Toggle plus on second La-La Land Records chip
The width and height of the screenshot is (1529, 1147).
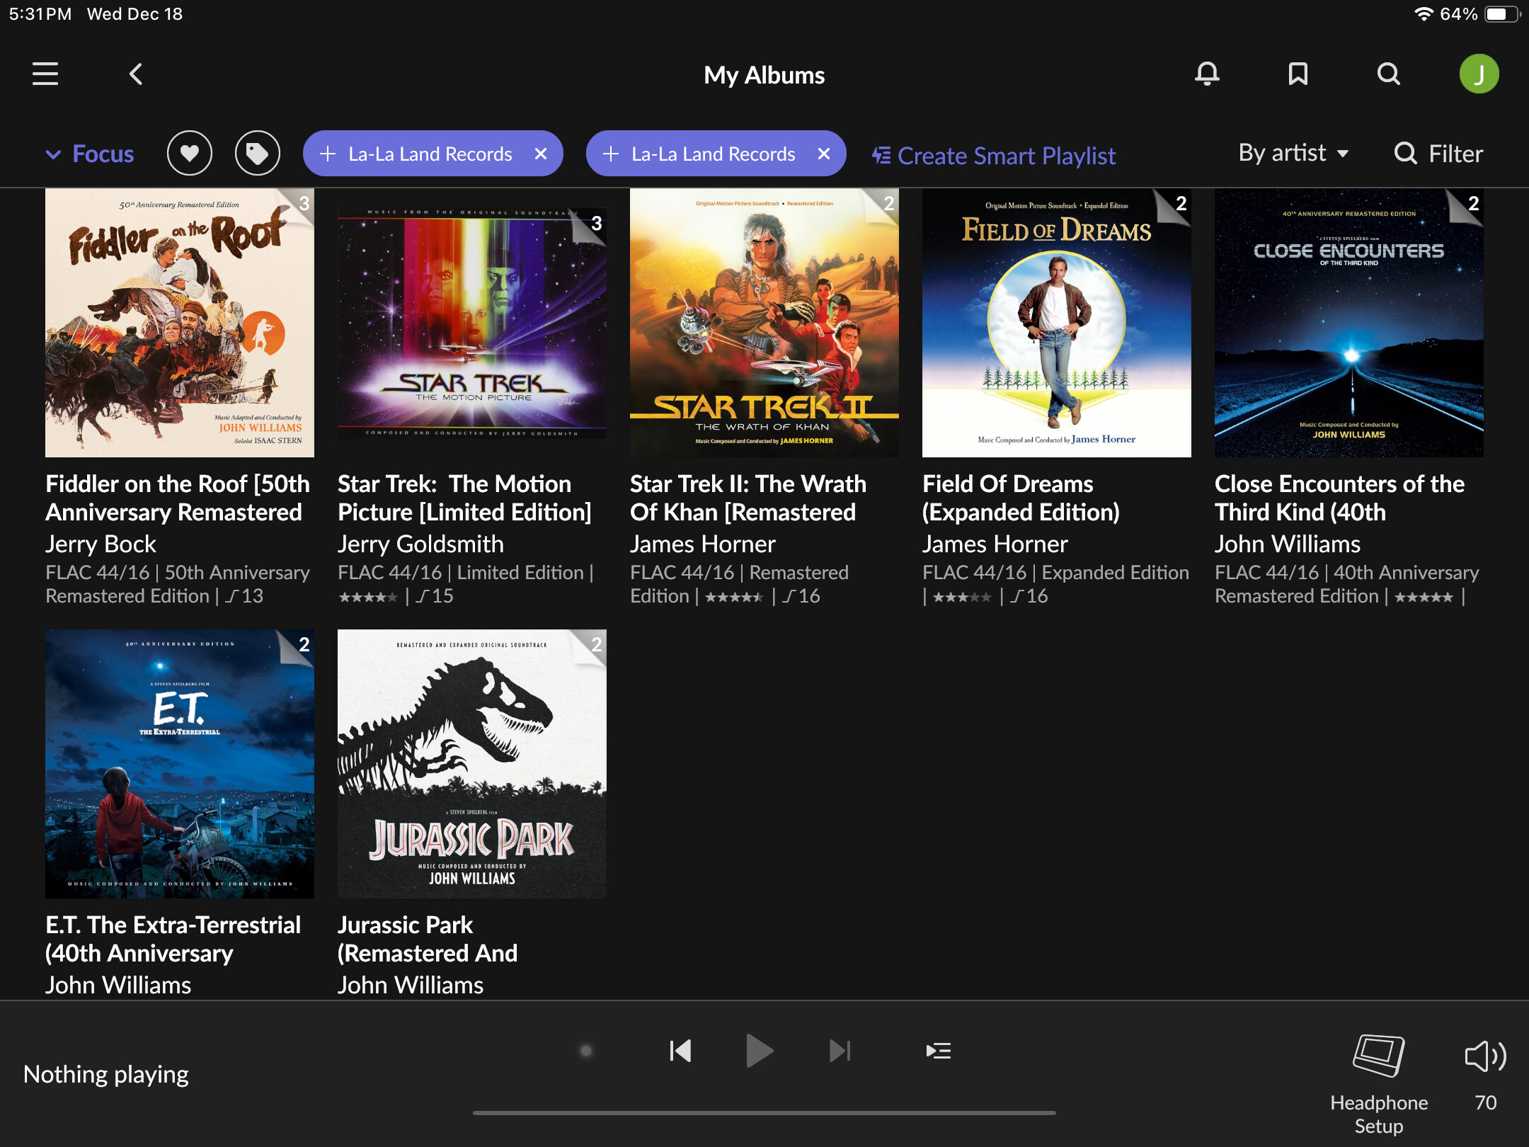(x=610, y=154)
